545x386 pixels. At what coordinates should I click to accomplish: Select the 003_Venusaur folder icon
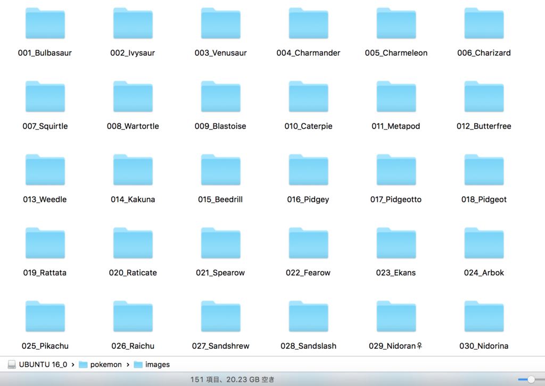[x=221, y=23]
